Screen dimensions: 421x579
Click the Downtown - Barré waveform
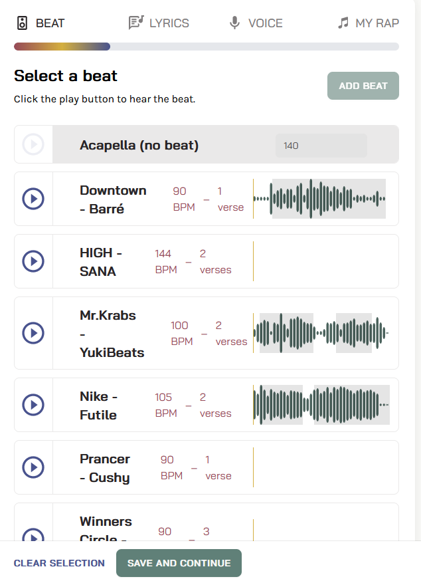[319, 199]
